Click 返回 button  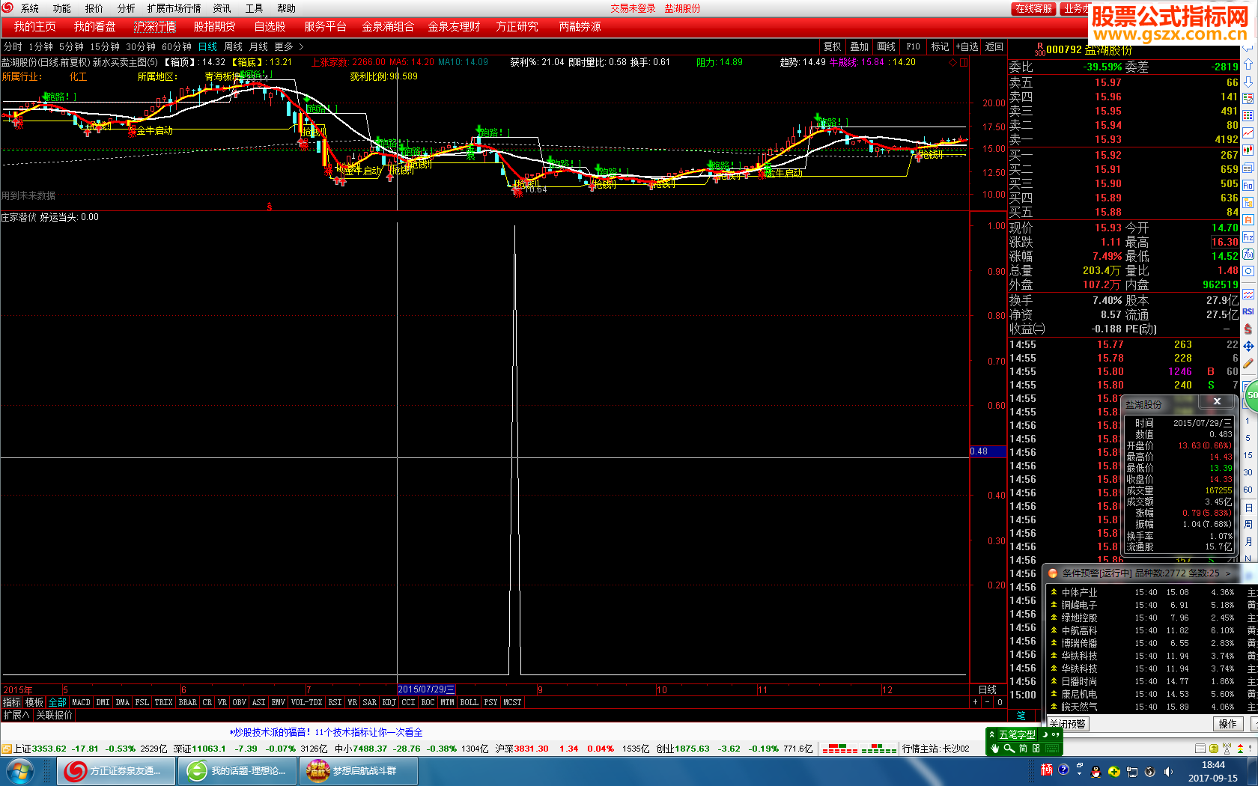click(x=994, y=46)
